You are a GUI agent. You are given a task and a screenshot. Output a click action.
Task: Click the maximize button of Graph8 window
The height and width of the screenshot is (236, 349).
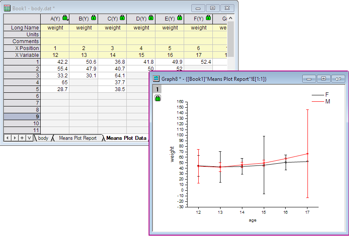point(323,79)
